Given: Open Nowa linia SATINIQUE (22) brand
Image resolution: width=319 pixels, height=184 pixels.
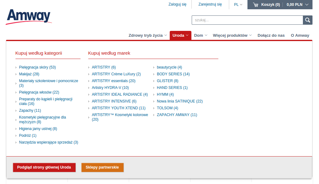Looking at the screenshot, I should (x=180, y=101).
